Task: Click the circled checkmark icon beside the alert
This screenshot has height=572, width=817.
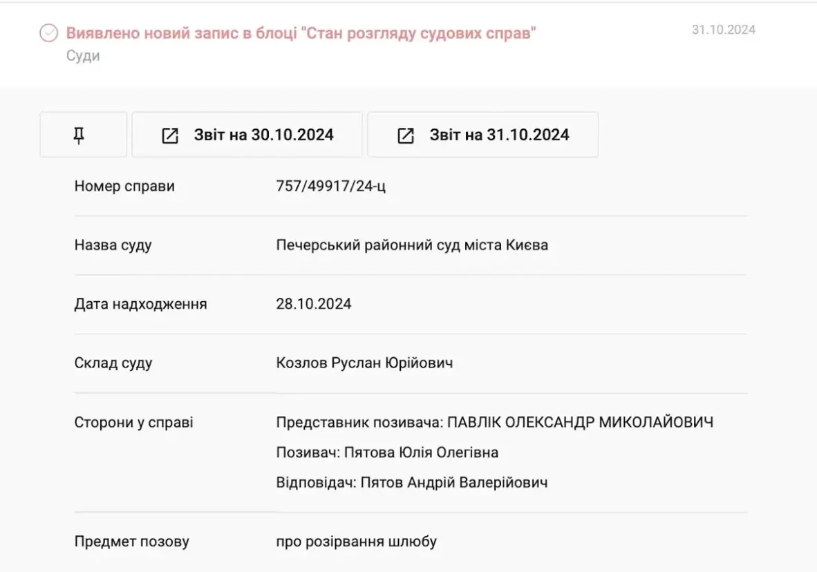Action: [48, 33]
